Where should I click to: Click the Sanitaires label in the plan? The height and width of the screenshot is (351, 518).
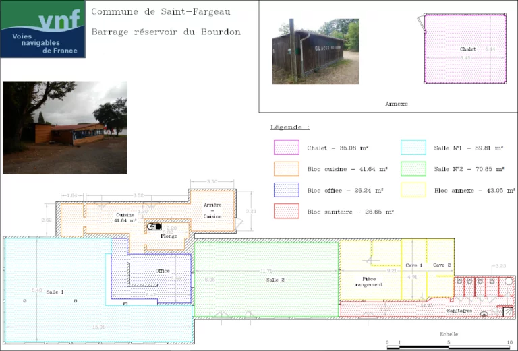point(459,310)
